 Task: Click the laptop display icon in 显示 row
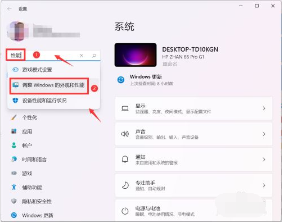coord(125,108)
